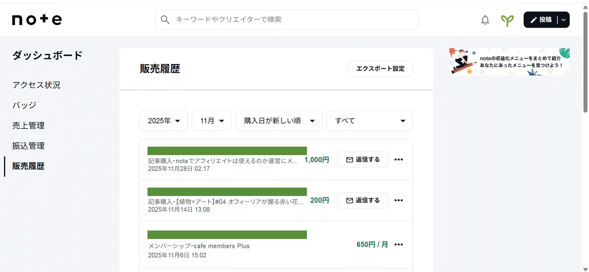Click the 1,000円 amount

pyautogui.click(x=317, y=160)
